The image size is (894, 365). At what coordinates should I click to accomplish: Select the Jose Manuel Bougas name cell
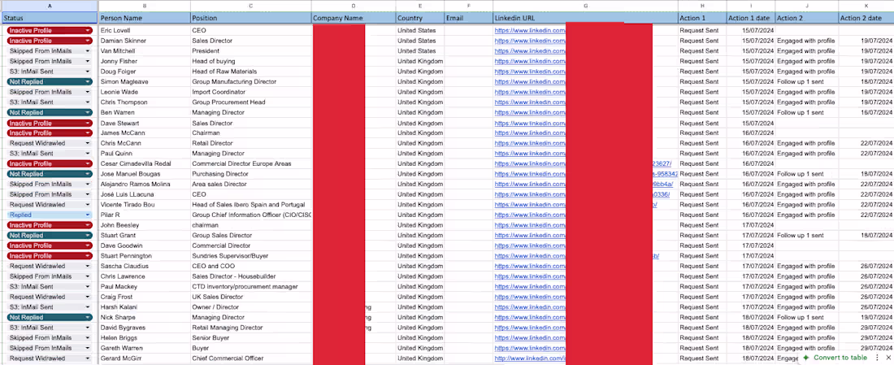[x=144, y=174]
